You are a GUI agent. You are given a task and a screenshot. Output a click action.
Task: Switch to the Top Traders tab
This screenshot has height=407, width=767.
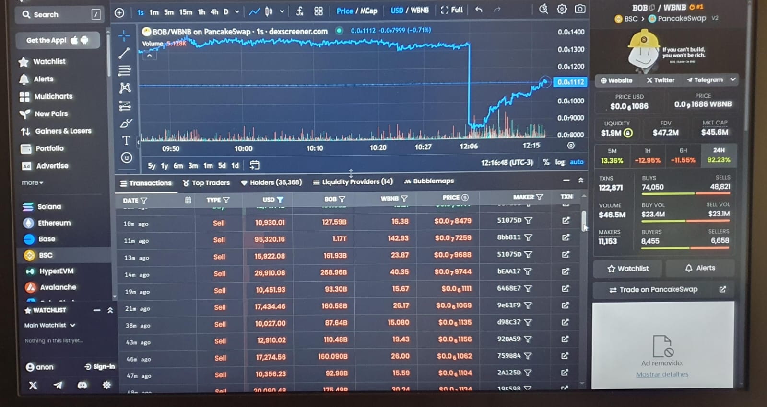pyautogui.click(x=206, y=183)
